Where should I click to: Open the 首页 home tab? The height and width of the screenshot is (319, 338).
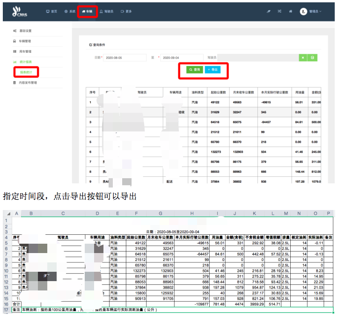[51, 11]
